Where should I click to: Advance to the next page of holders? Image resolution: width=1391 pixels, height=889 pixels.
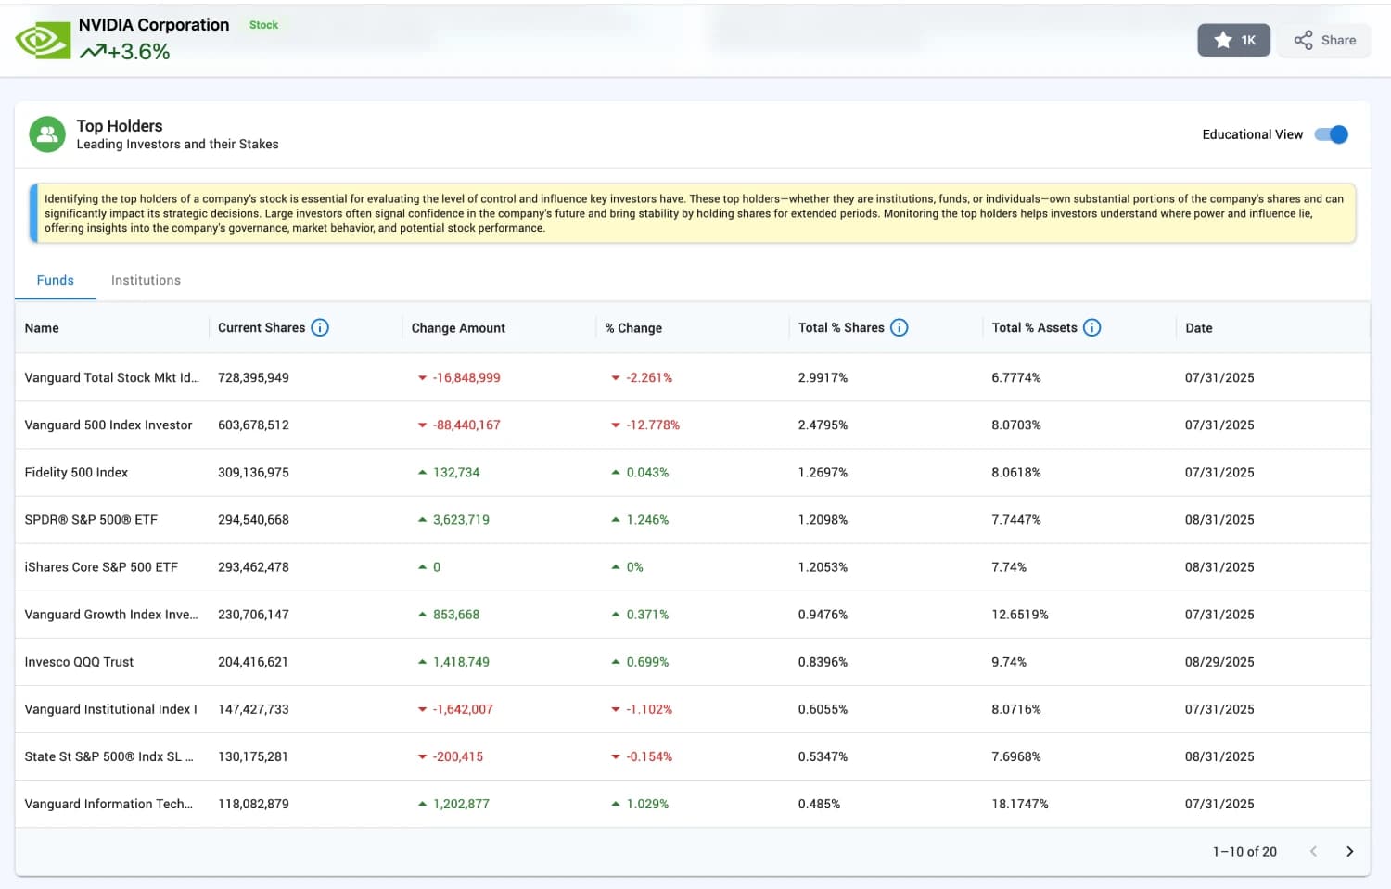click(x=1350, y=851)
